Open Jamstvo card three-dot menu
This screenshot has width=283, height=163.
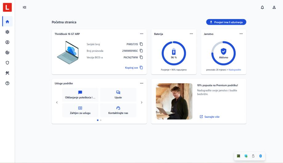point(241,34)
